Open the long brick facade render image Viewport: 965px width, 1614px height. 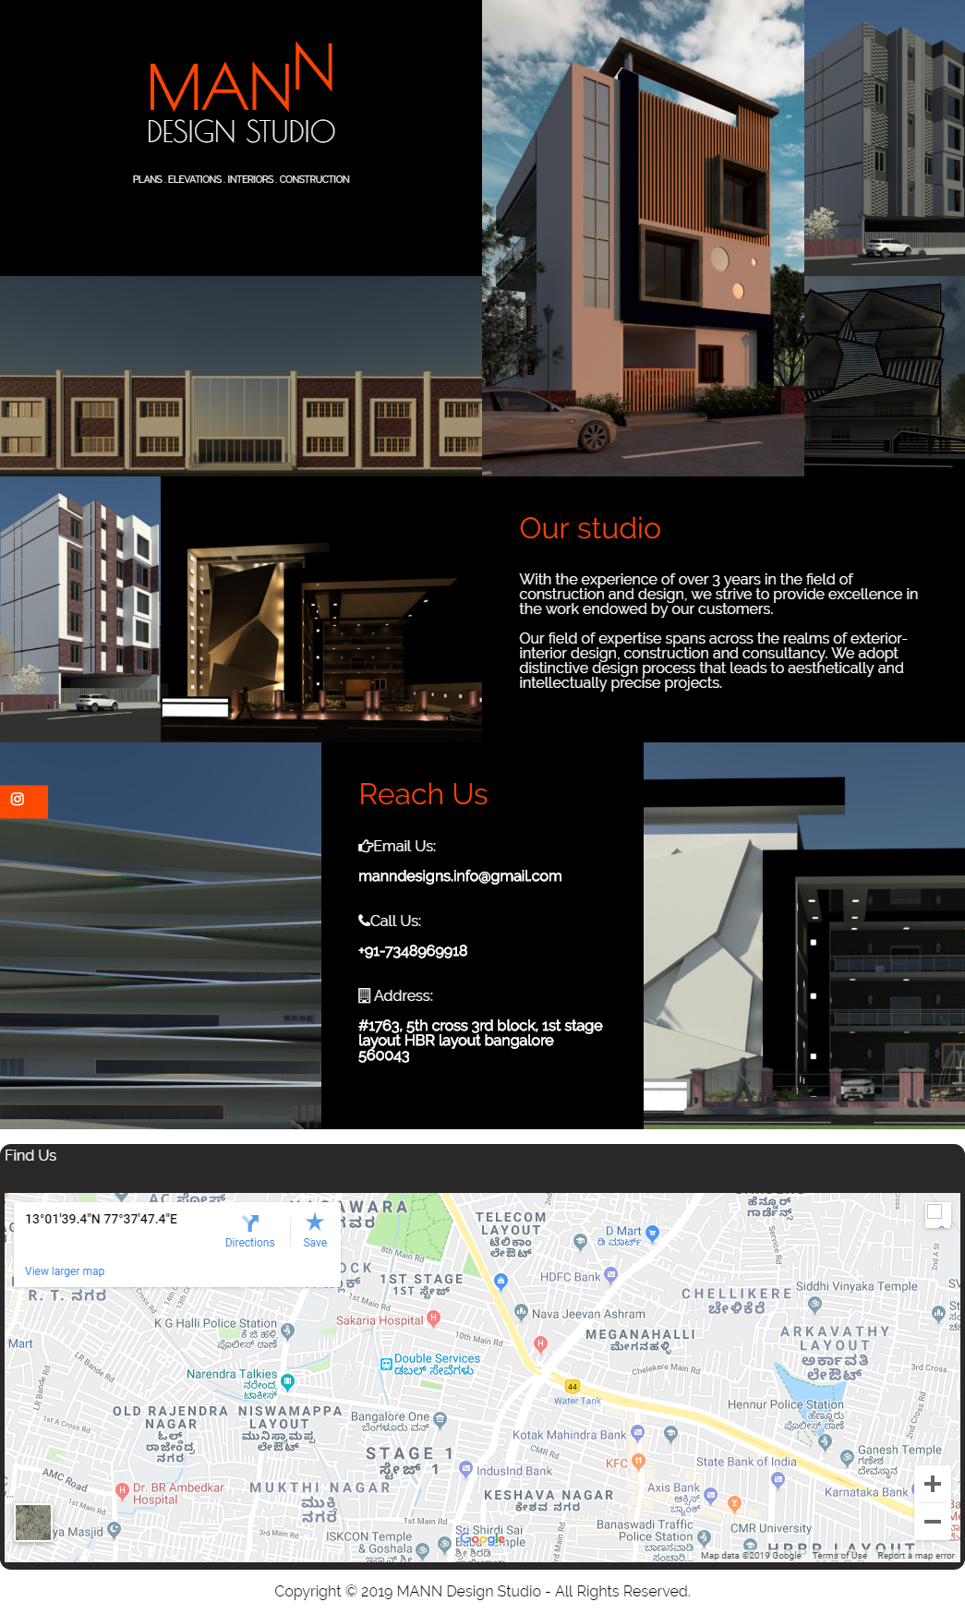pos(241,376)
